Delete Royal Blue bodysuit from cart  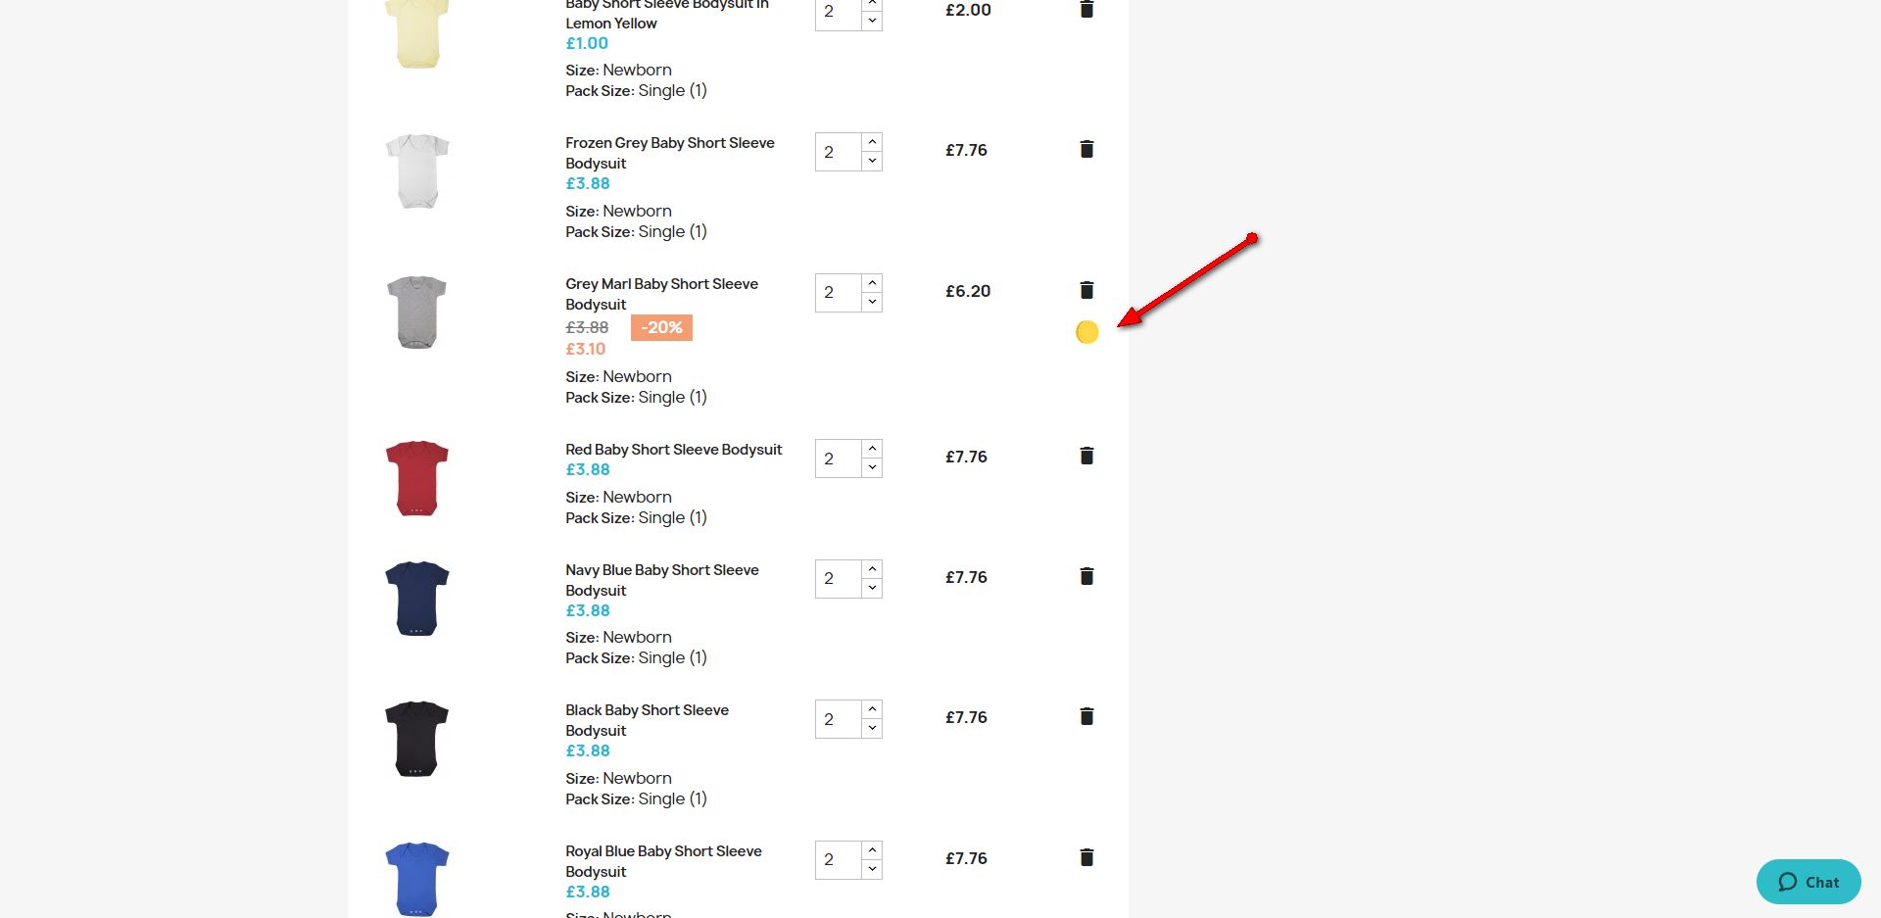point(1086,857)
